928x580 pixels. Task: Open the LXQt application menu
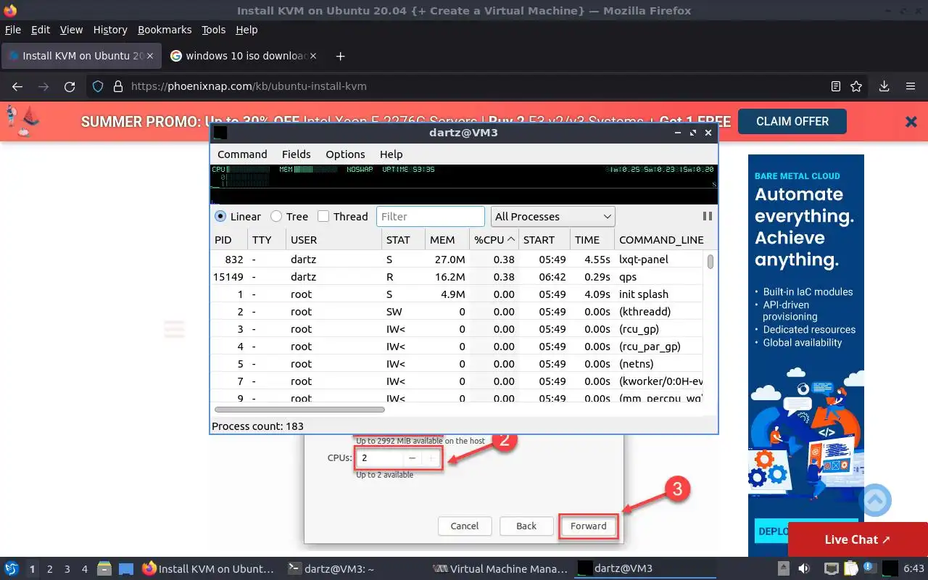[12, 568]
